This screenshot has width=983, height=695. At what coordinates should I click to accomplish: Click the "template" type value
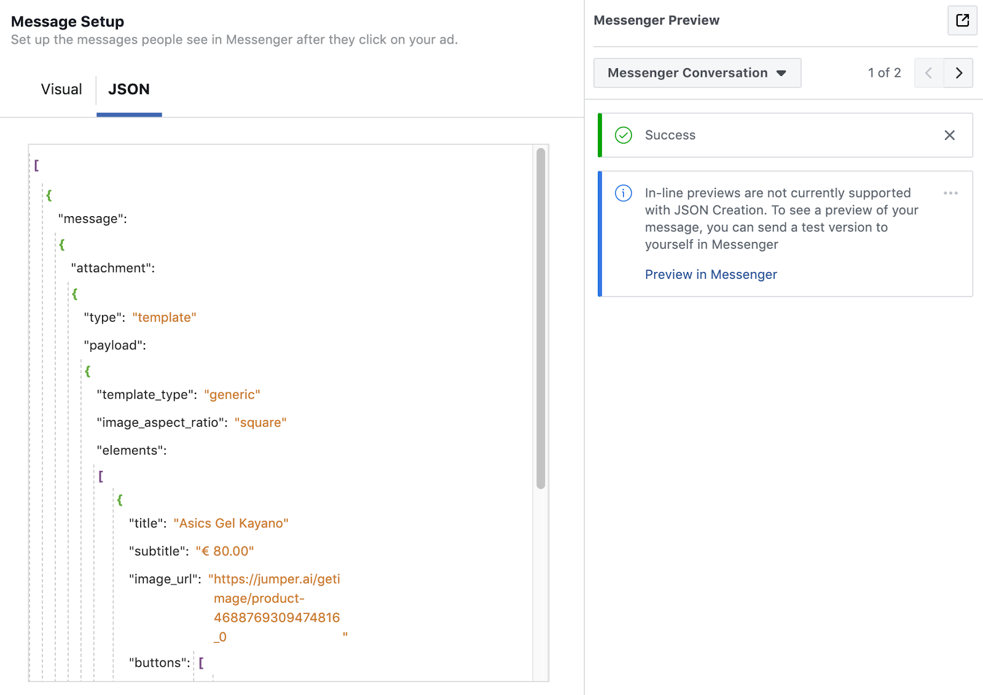[164, 317]
